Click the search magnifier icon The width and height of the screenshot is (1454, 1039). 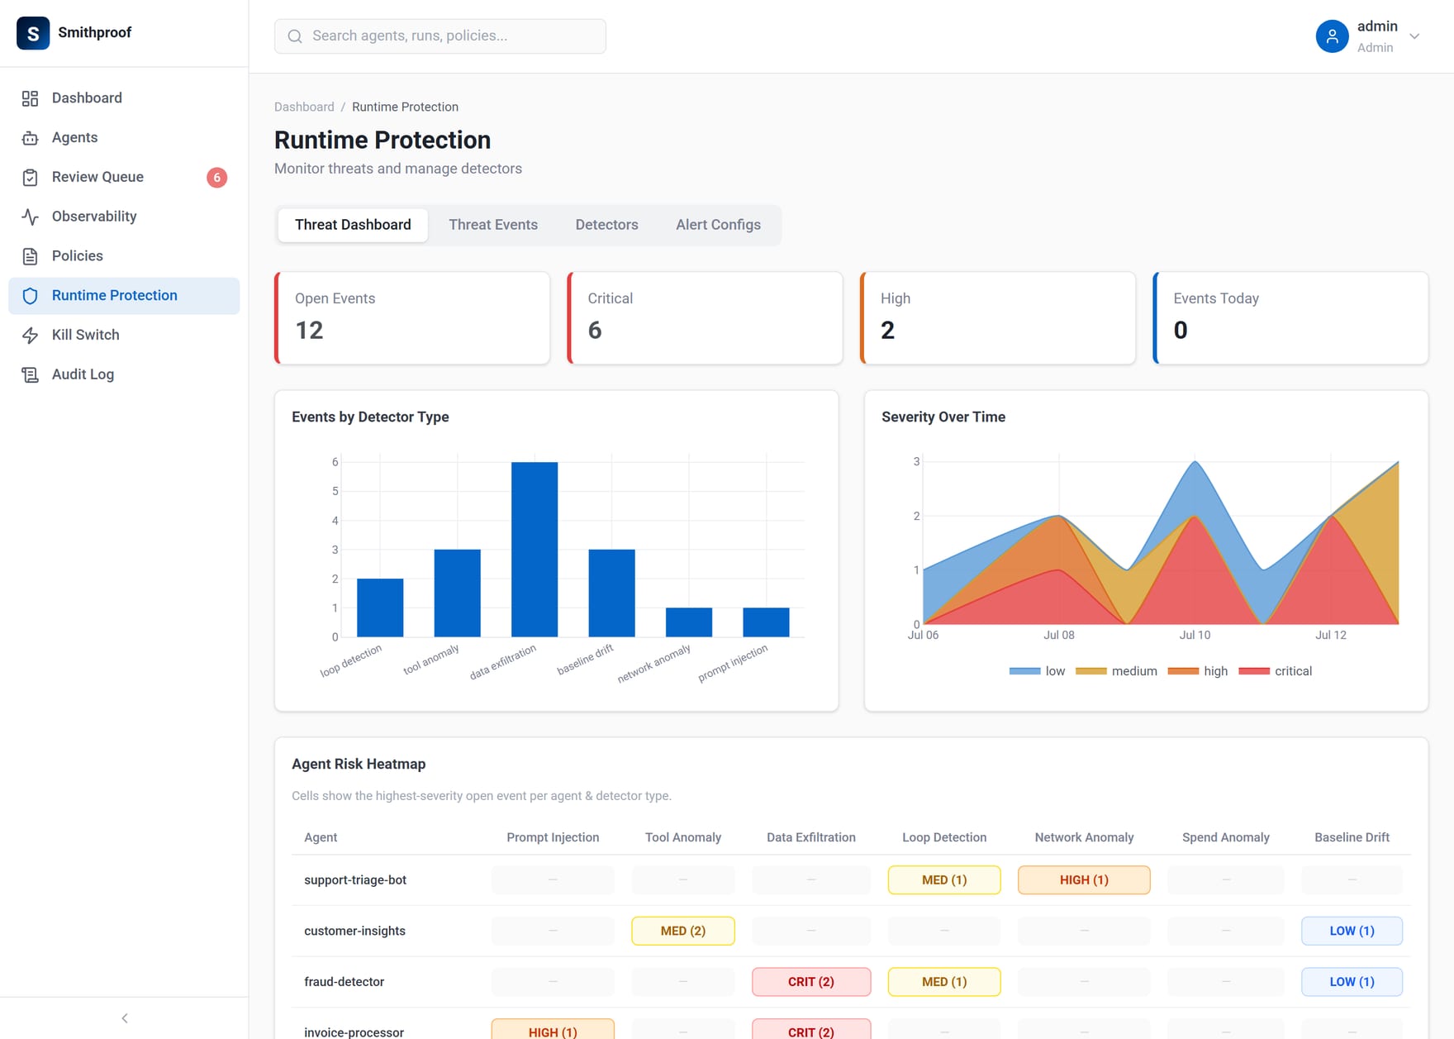point(295,36)
